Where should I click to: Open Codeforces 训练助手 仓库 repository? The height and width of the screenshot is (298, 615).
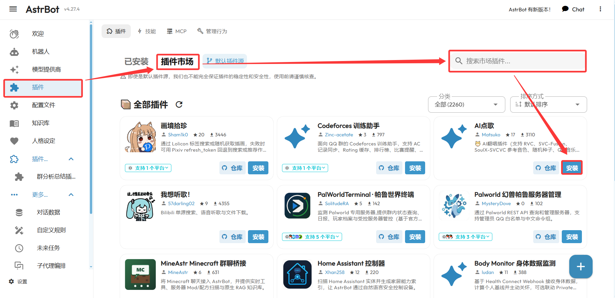pyautogui.click(x=389, y=168)
